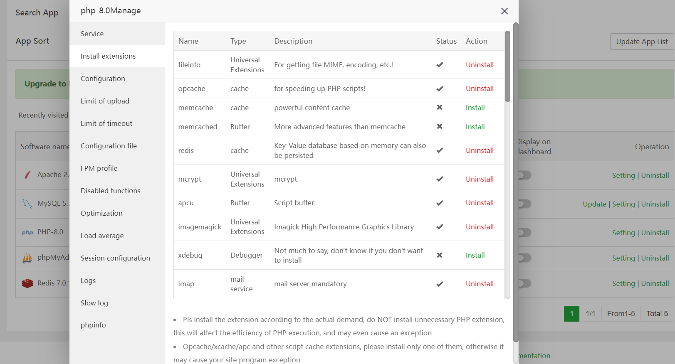
Task: Click the Redis red stack icon
Action: point(27,283)
